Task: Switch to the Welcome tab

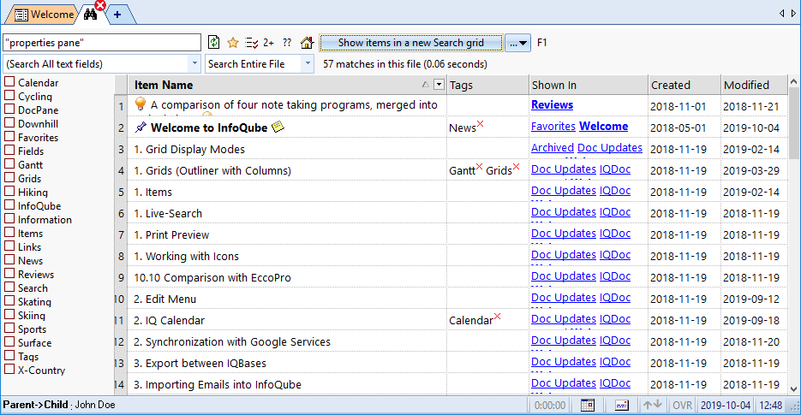Action: tap(44, 15)
